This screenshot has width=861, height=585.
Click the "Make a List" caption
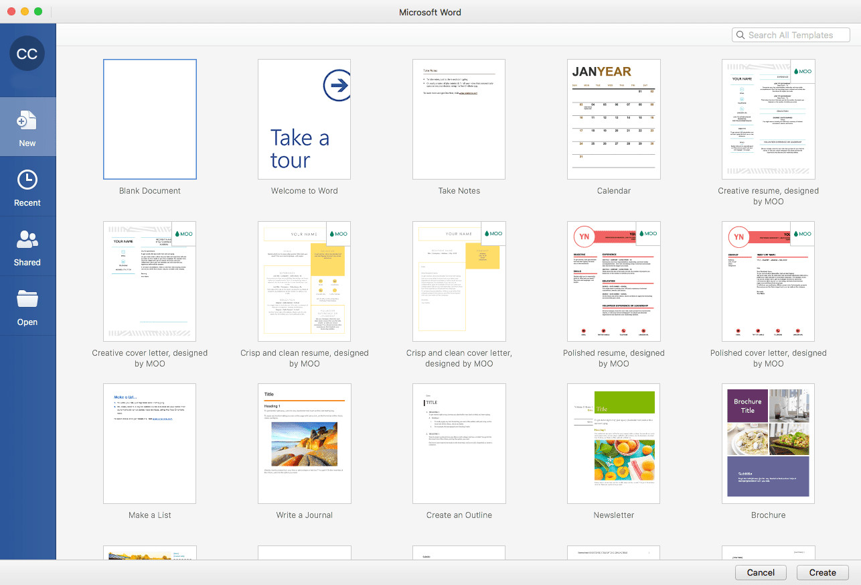150,515
